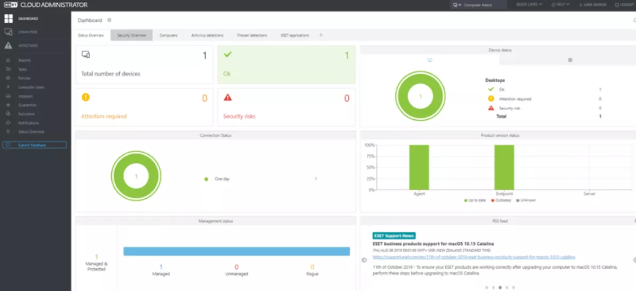Open Dashboard from the sidebar grid icon
This screenshot has height=291, width=636.
coord(8,19)
